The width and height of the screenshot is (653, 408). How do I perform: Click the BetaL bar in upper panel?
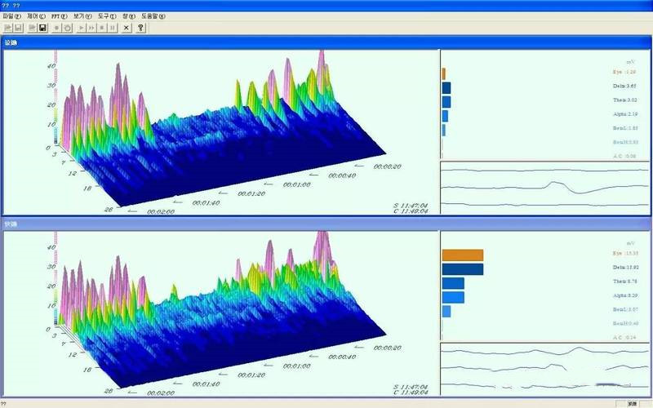point(443,131)
